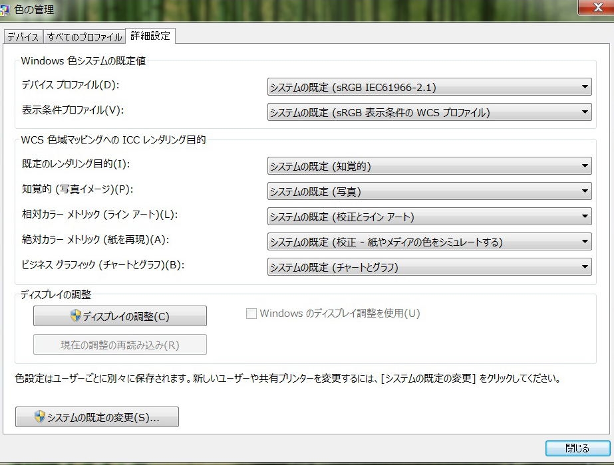Screen dimensions: 614x465
Task: Click the 現在の調整の再読み込み(R) button
Action: [120, 345]
